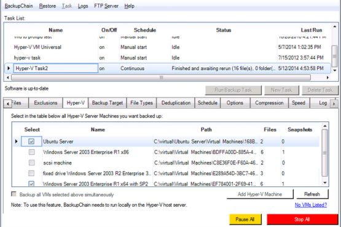Switch to the Backup Target tab
Image resolution: width=341 pixels, height=227 pixels.
(x=108, y=103)
